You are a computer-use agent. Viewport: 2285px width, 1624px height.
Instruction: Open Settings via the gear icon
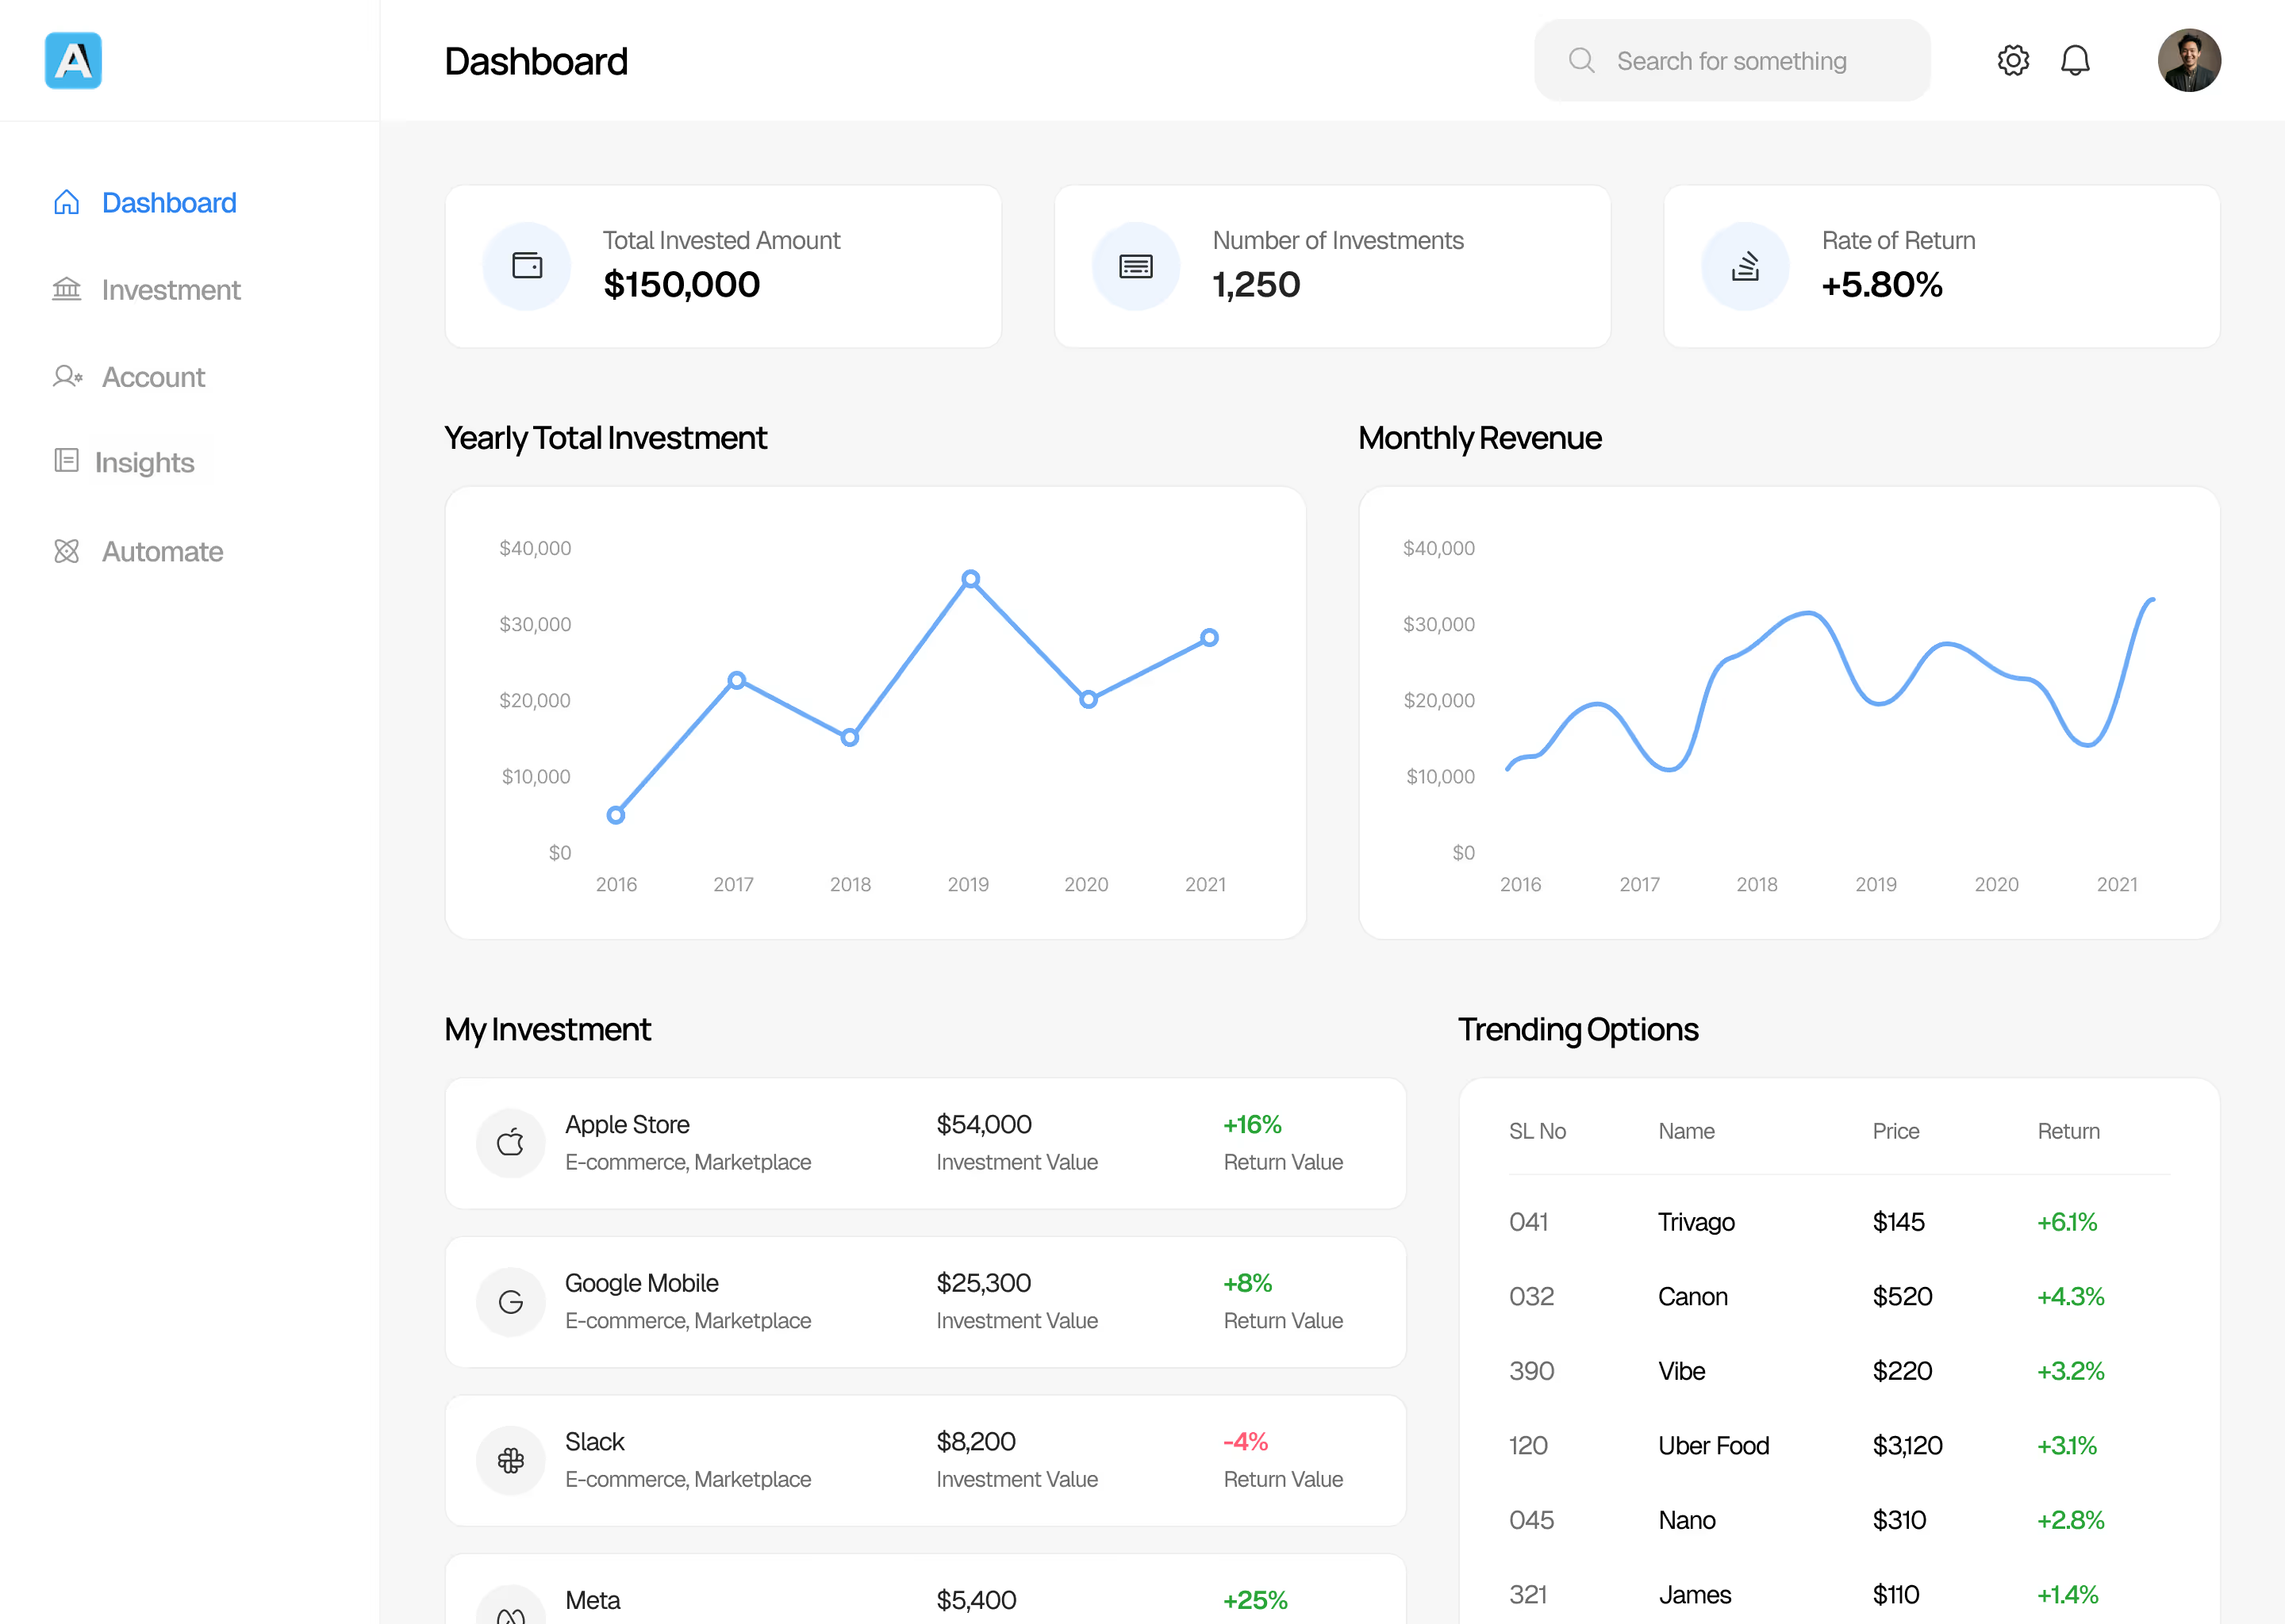(x=2013, y=60)
